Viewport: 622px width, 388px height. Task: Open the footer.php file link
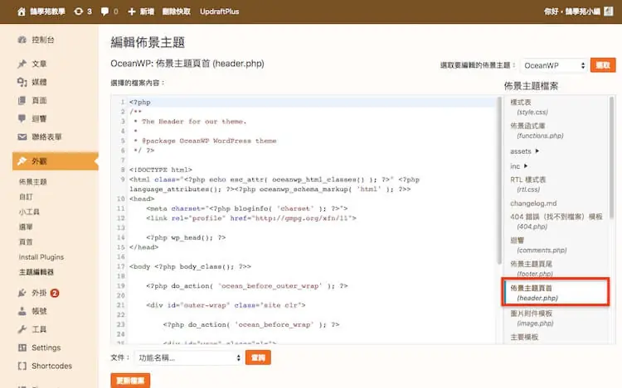535,273
